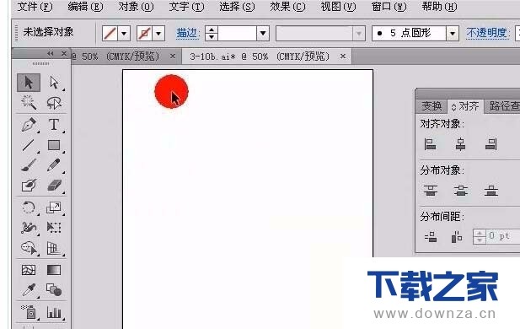The height and width of the screenshot is (329, 520).
Task: Pick the Warp tool
Action: (x=29, y=228)
